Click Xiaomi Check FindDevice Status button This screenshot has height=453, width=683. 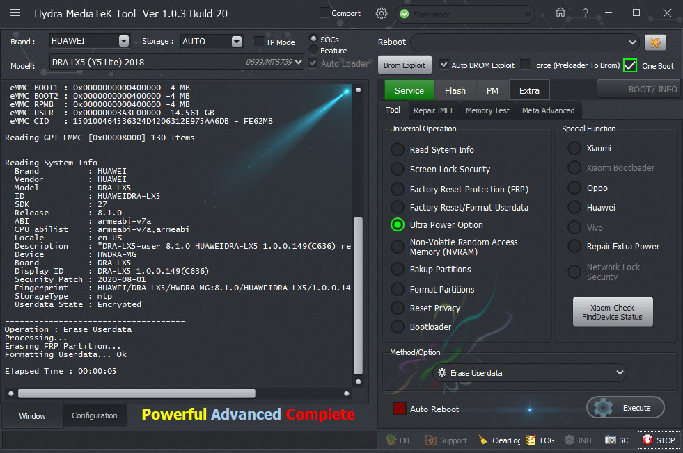pos(612,312)
